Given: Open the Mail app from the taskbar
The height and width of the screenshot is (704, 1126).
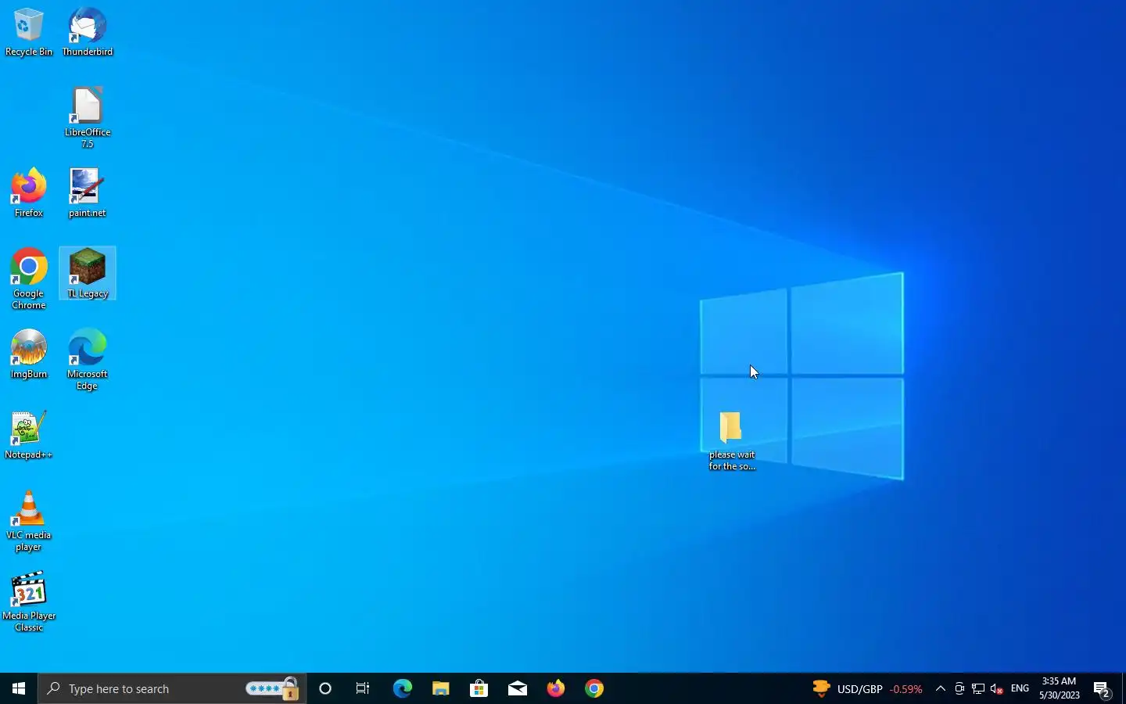Looking at the screenshot, I should (518, 688).
